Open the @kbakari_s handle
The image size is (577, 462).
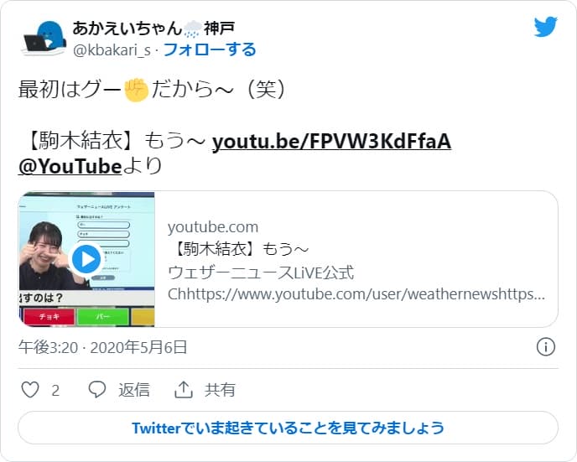tap(112, 50)
